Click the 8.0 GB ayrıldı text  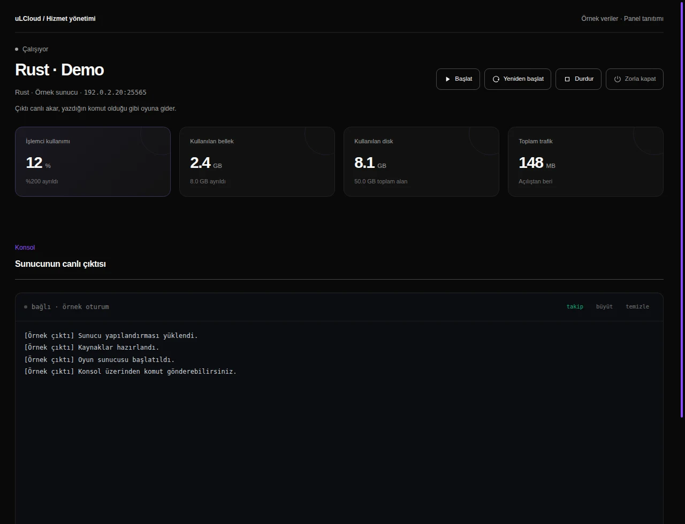pos(208,181)
